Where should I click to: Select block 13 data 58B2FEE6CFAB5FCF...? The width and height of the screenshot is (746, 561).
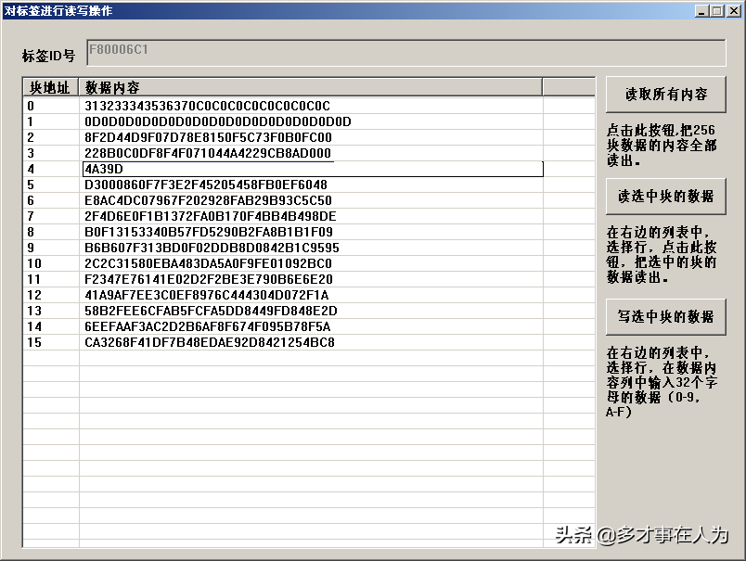211,311
